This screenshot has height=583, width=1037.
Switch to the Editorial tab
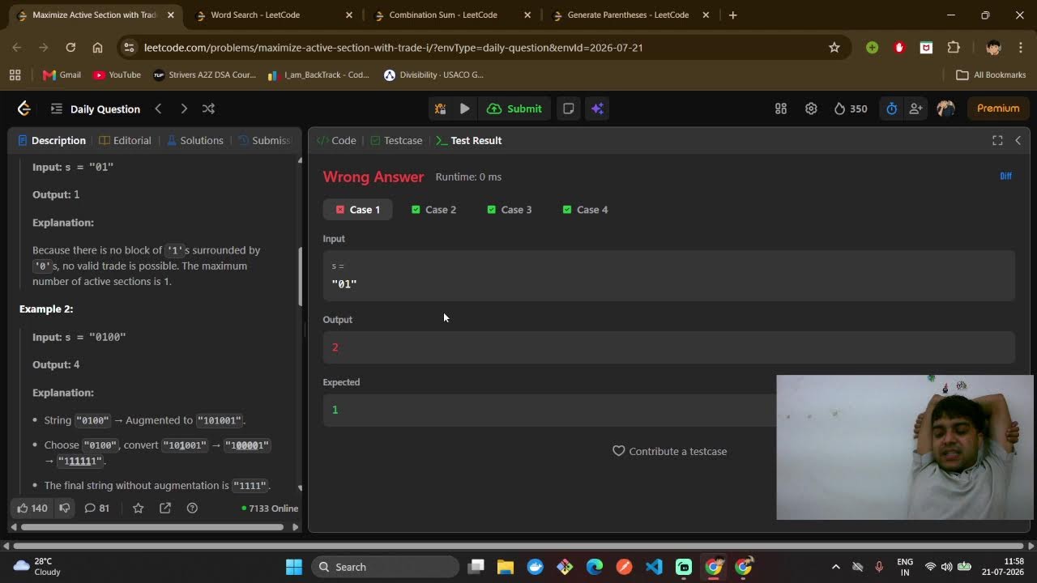pyautogui.click(x=125, y=140)
